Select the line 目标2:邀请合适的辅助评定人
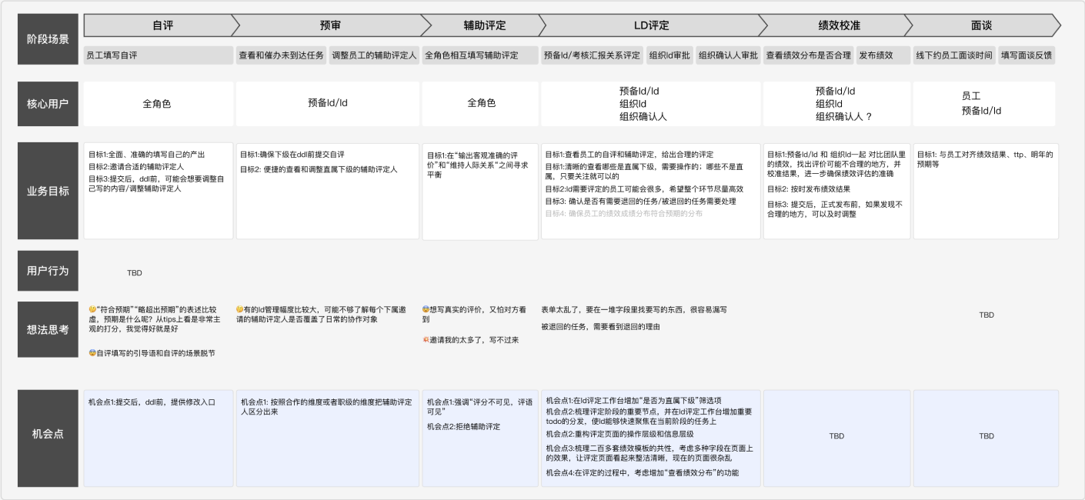This screenshot has height=500, width=1085. pyautogui.click(x=136, y=166)
